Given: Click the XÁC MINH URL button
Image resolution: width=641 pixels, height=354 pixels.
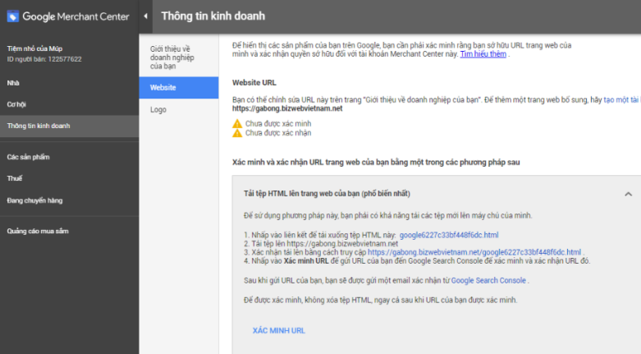Looking at the screenshot, I should pos(279,331).
